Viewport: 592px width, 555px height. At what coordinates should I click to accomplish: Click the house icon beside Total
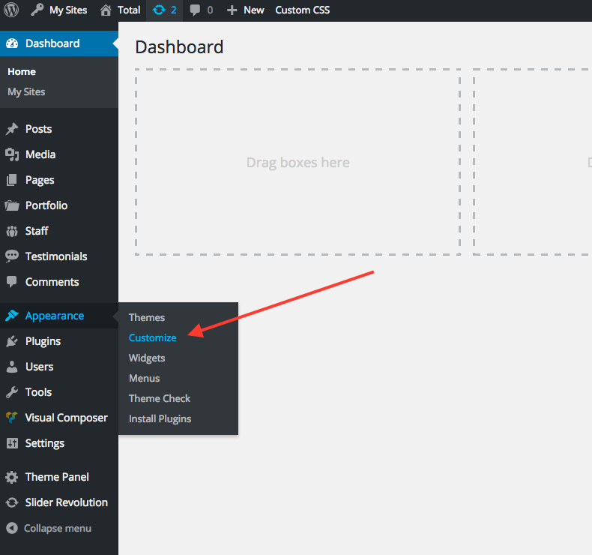click(x=106, y=10)
